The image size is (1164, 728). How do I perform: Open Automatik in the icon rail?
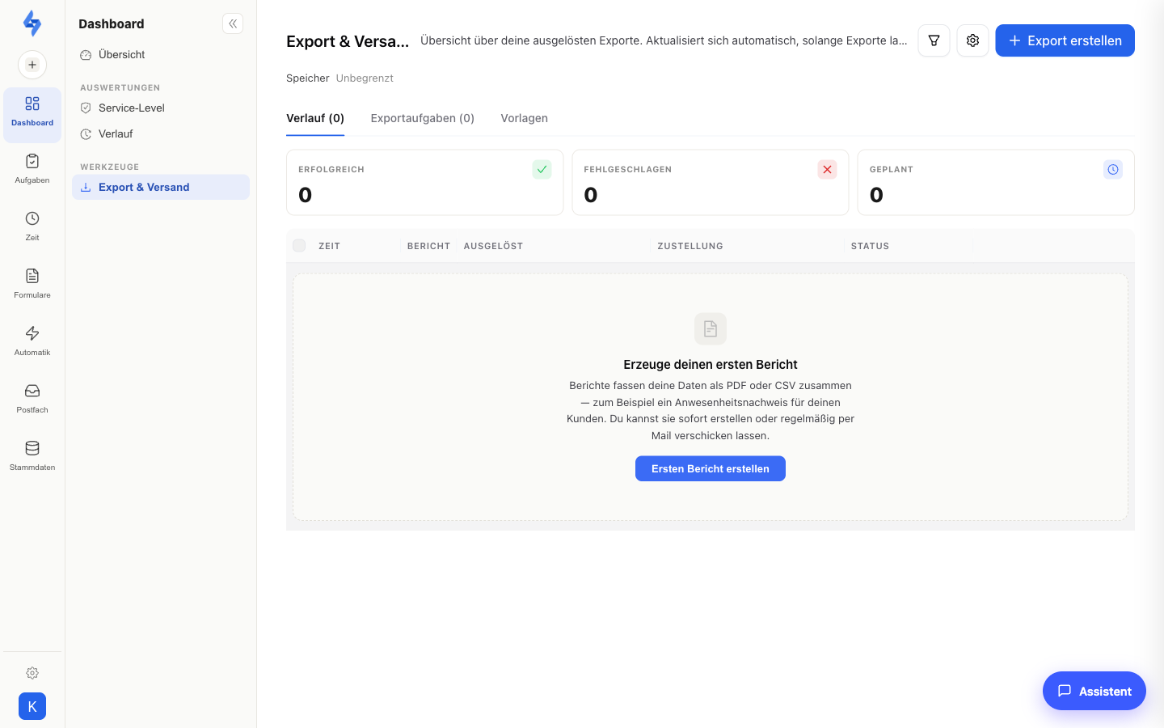(32, 341)
